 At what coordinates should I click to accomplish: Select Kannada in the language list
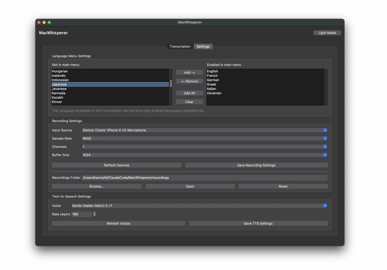click(x=110, y=93)
